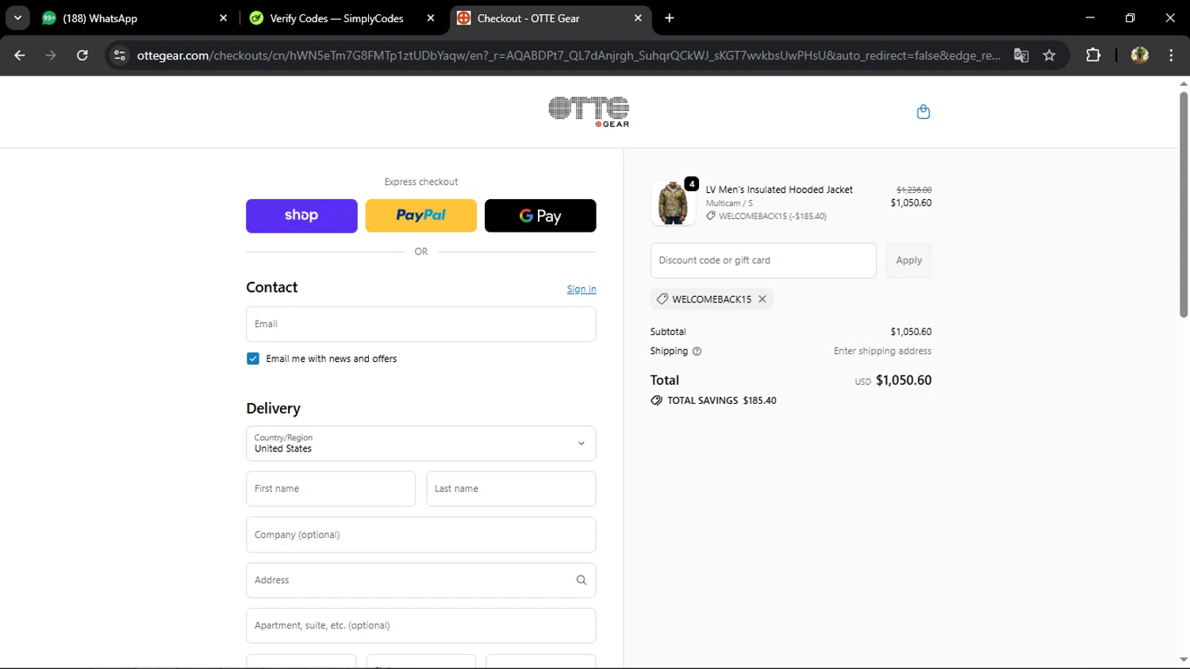
Task: Click the OTTE Gear logo
Action: 589,112
